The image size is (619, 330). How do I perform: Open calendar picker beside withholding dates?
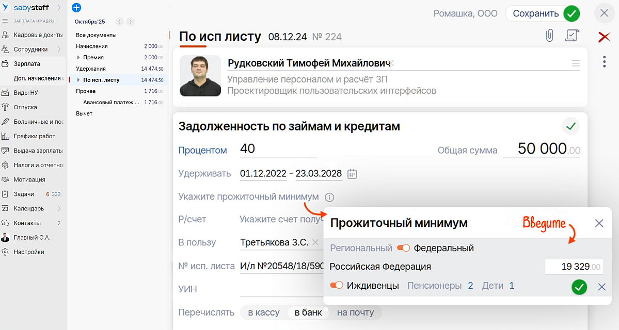352,174
